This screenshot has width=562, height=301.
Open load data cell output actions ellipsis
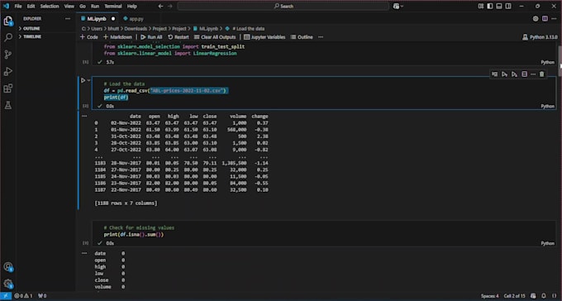coord(84,116)
